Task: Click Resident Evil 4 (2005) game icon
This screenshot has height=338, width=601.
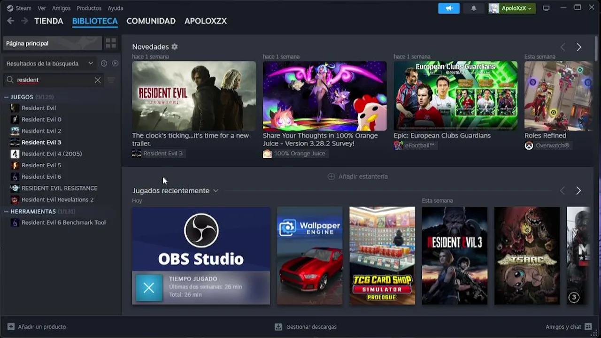Action: 15,154
